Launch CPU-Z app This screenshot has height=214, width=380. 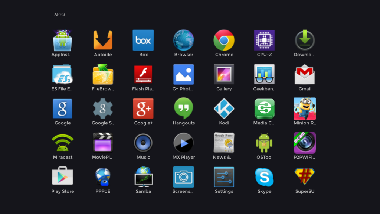[x=264, y=40]
